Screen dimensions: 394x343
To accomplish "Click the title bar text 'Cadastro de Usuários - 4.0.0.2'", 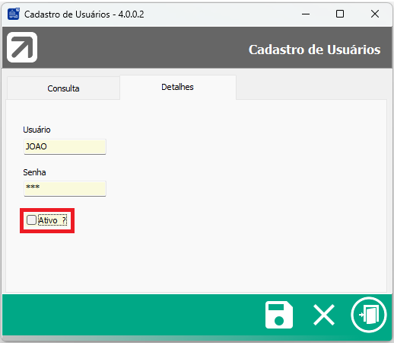I will [x=84, y=14].
